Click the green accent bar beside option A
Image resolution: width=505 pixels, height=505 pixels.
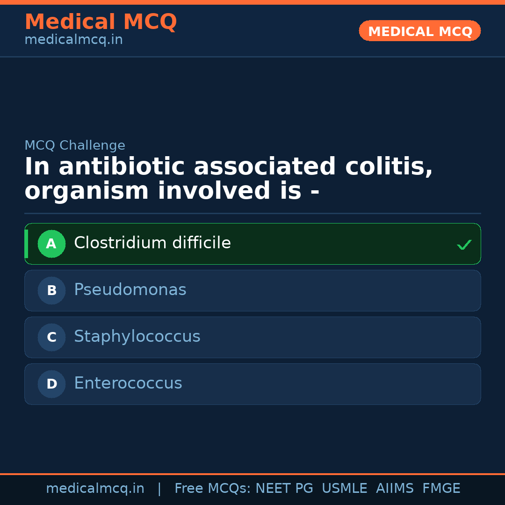click(26, 244)
